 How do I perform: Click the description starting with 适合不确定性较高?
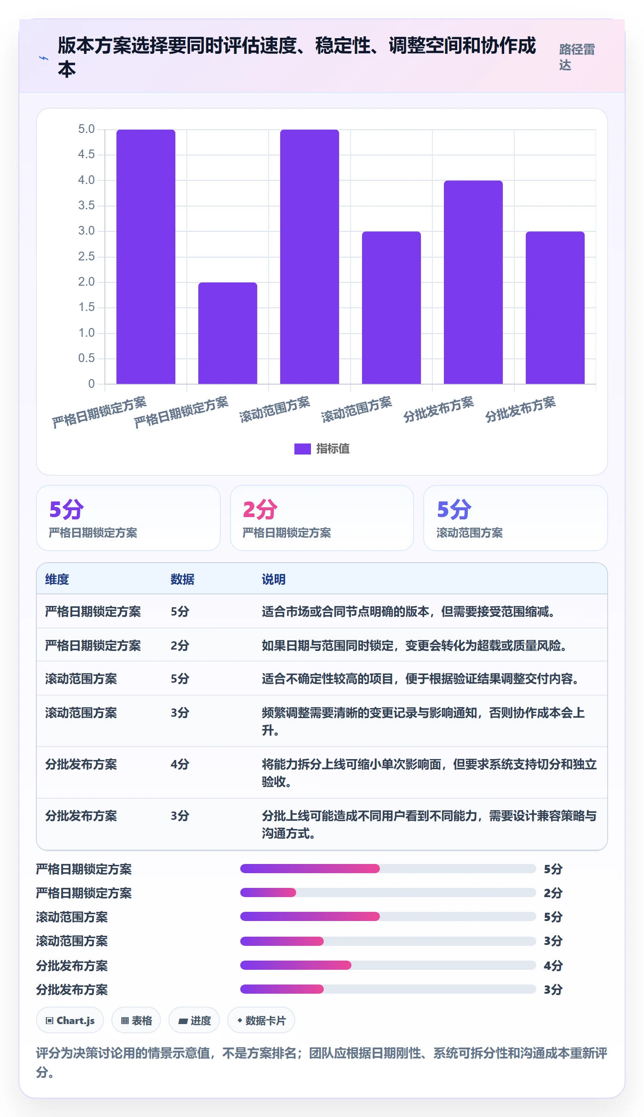pyautogui.click(x=420, y=679)
